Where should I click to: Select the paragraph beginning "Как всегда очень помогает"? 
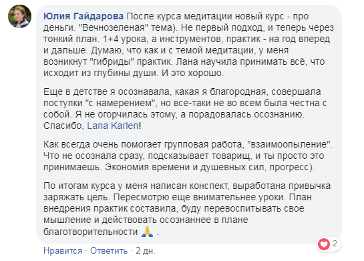tap(188, 156)
